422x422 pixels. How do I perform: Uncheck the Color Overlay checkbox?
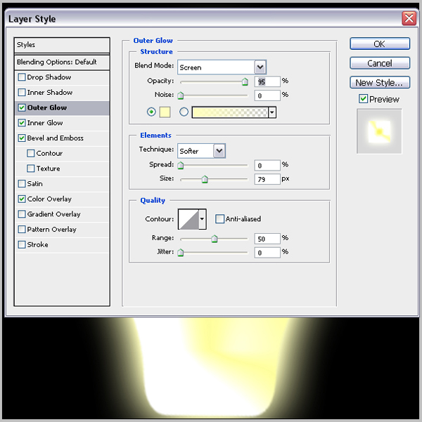22,199
